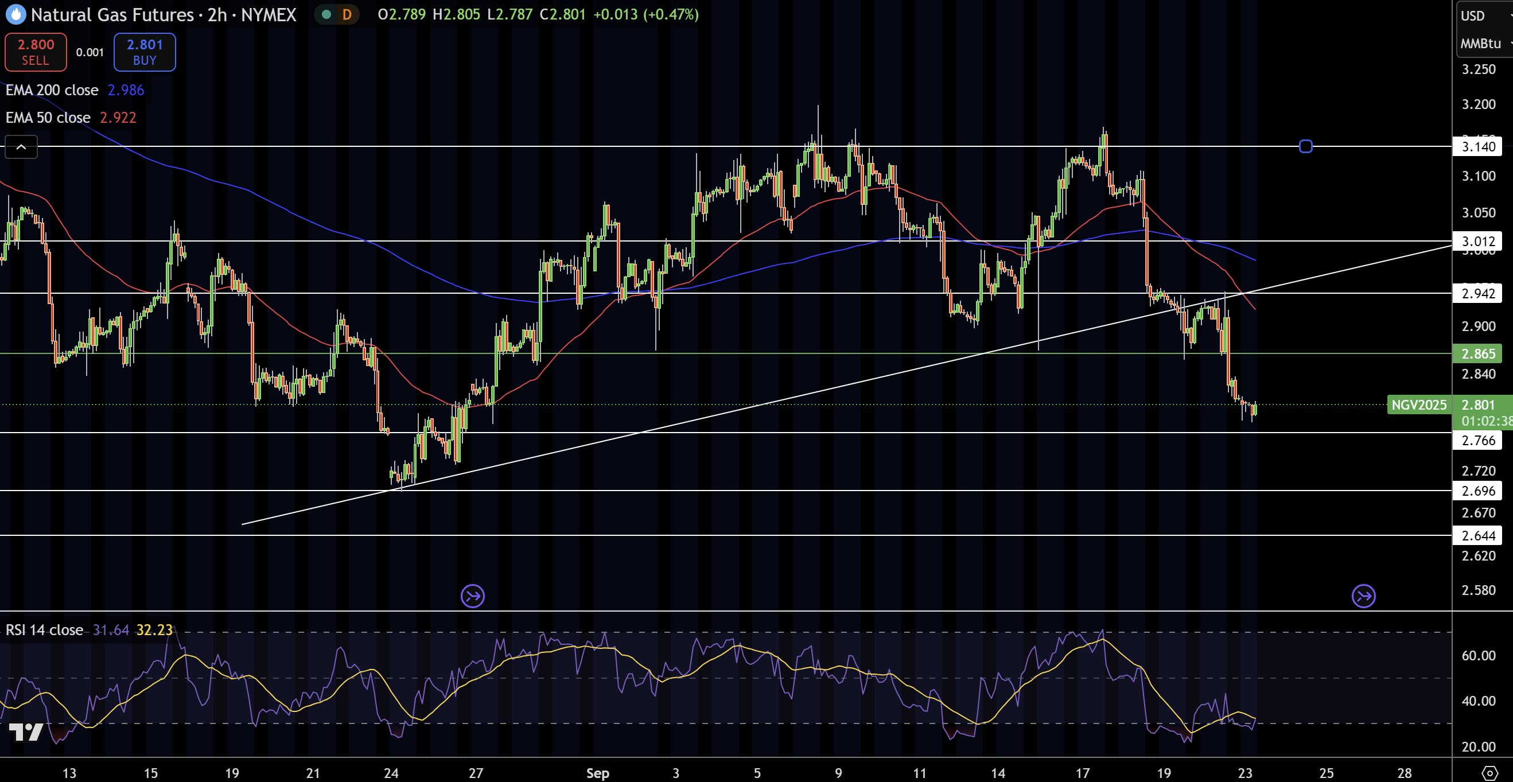This screenshot has height=782, width=1513.
Task: Click the contract roll icon near 25
Action: point(1363,596)
